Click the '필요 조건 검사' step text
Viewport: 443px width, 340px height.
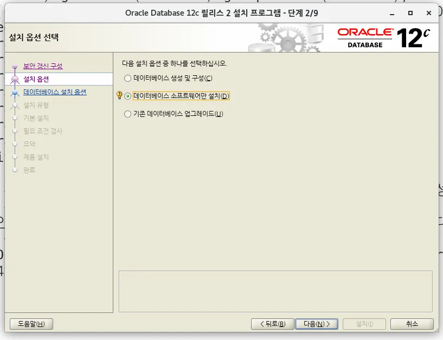43,131
